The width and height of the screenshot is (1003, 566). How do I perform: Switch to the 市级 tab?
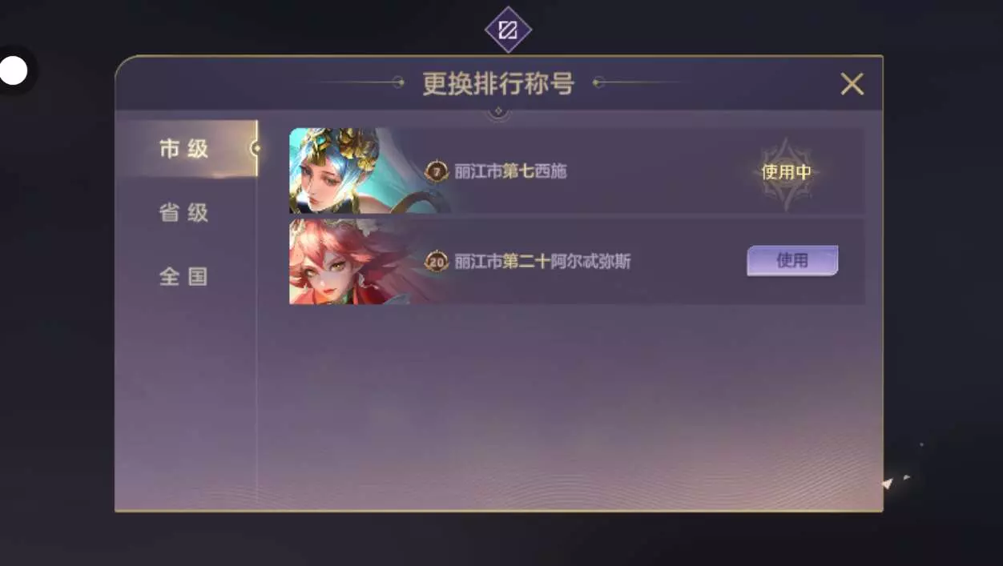184,148
